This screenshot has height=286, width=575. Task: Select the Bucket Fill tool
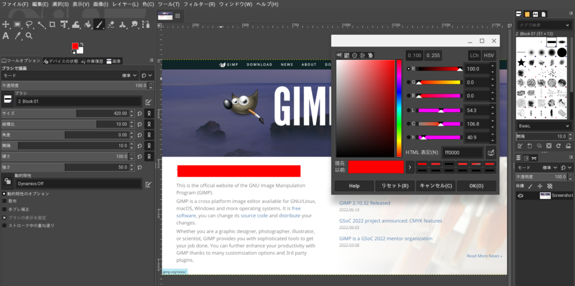pos(88,25)
